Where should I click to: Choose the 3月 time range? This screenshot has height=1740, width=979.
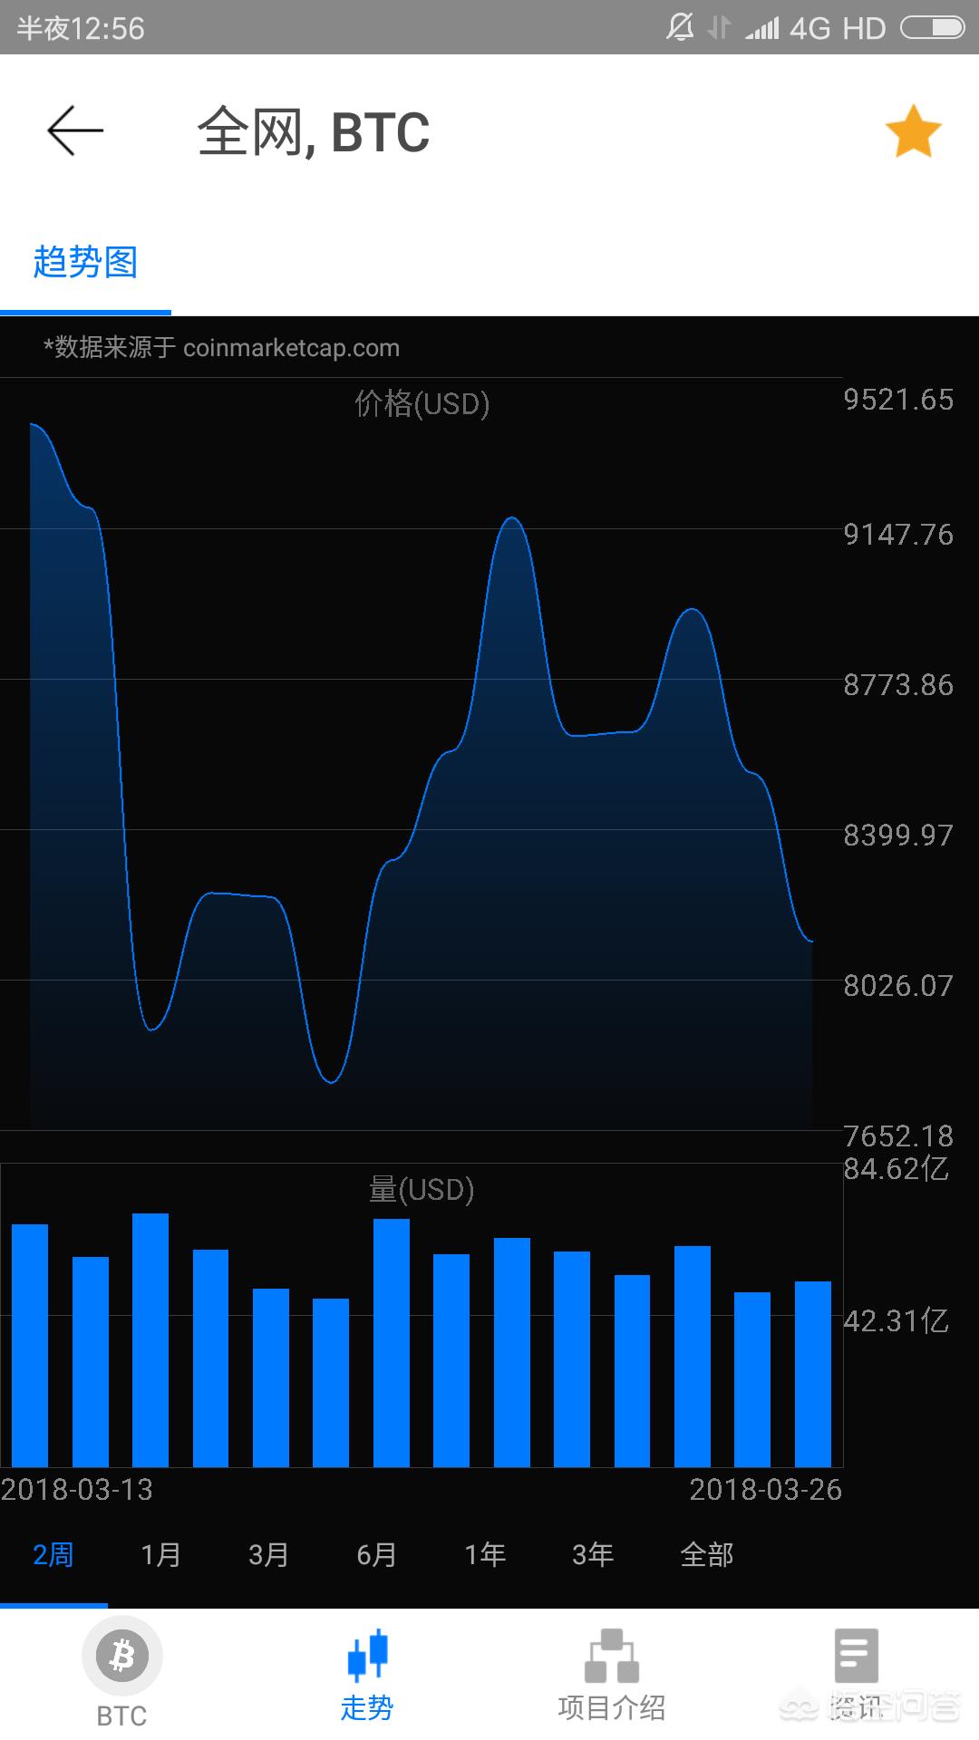(268, 1555)
